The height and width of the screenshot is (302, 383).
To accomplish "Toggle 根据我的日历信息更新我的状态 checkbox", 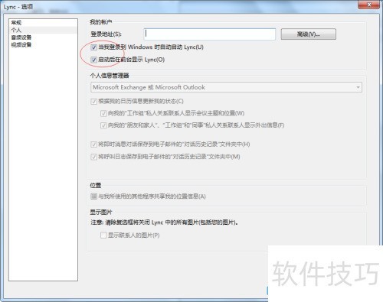I will (x=93, y=102).
